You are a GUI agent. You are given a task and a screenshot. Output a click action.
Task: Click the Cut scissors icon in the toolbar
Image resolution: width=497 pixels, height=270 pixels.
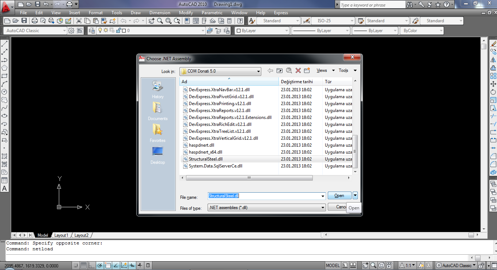pyautogui.click(x=79, y=21)
